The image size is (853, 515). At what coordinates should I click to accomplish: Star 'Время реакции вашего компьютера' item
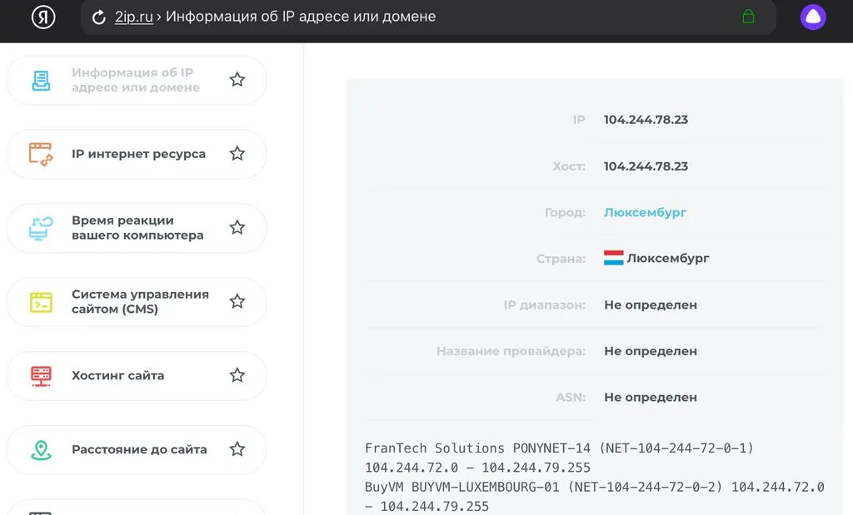coord(237,228)
